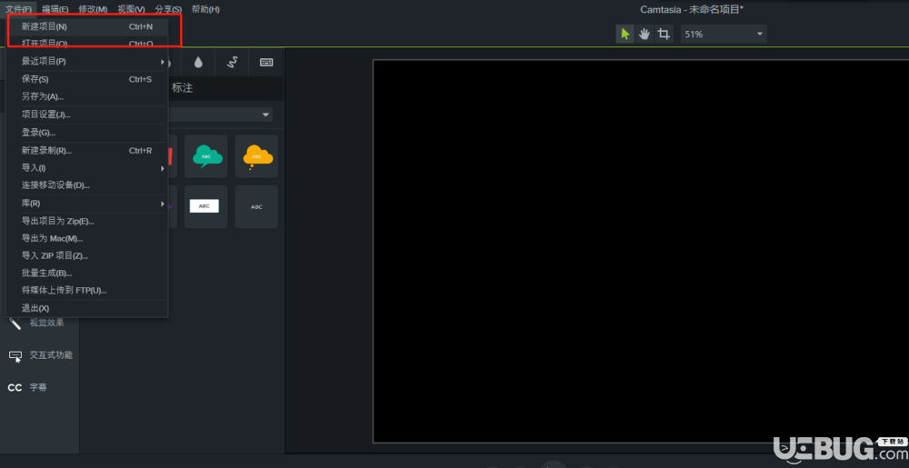
Task: Open the 51% canvas zoom dropdown
Action: (x=724, y=35)
